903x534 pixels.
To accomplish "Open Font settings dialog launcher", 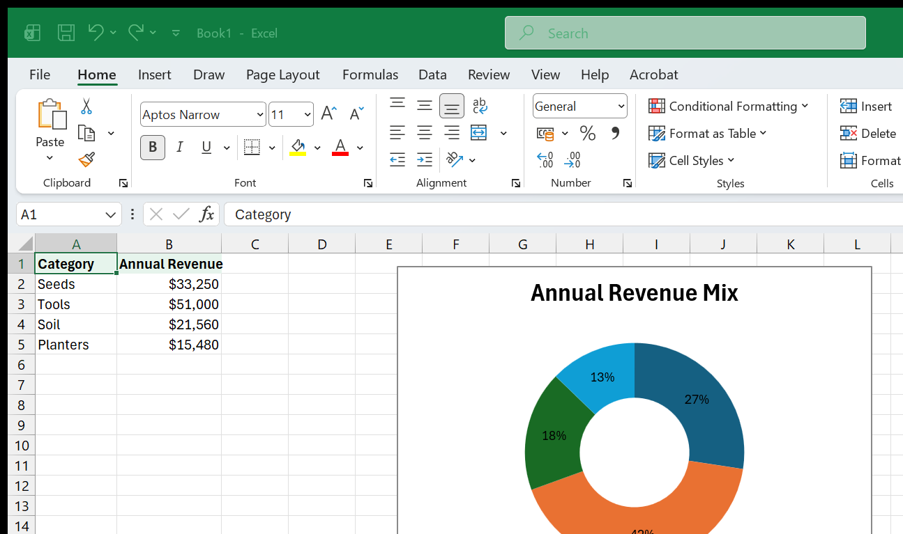I will pyautogui.click(x=367, y=183).
